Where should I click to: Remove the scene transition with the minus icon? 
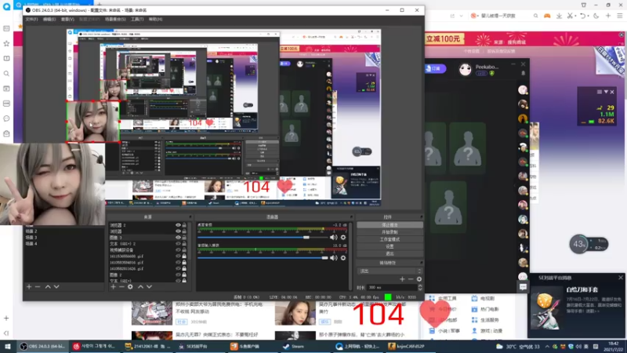coord(411,279)
